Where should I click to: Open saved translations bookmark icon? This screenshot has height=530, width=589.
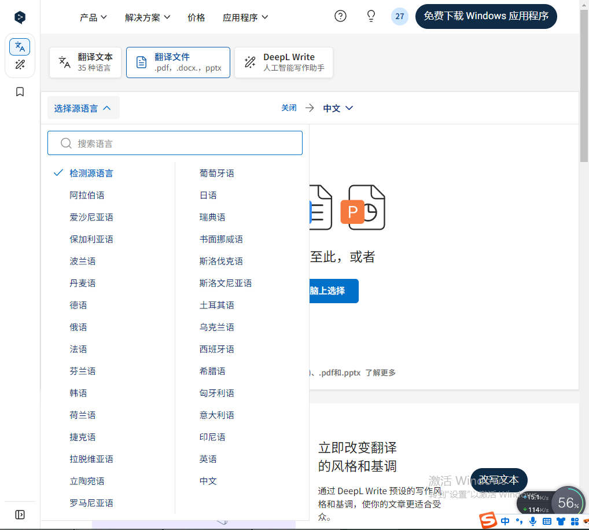click(x=20, y=91)
